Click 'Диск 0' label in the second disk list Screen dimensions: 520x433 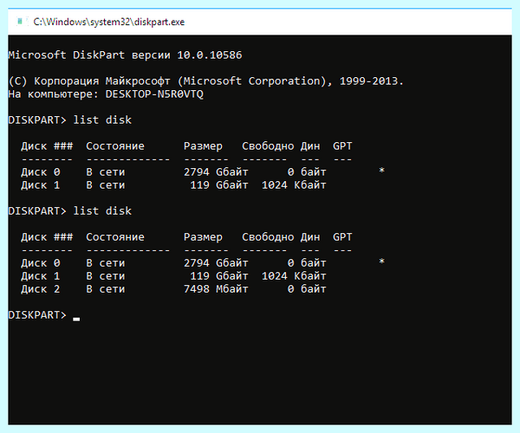tap(41, 263)
